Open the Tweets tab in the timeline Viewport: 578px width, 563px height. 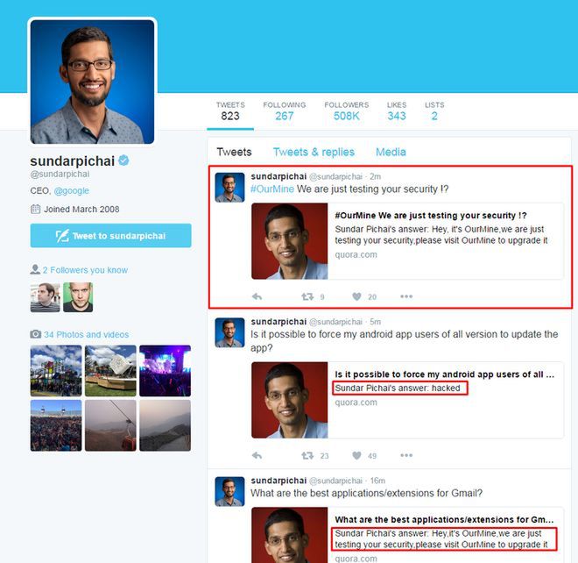click(234, 152)
